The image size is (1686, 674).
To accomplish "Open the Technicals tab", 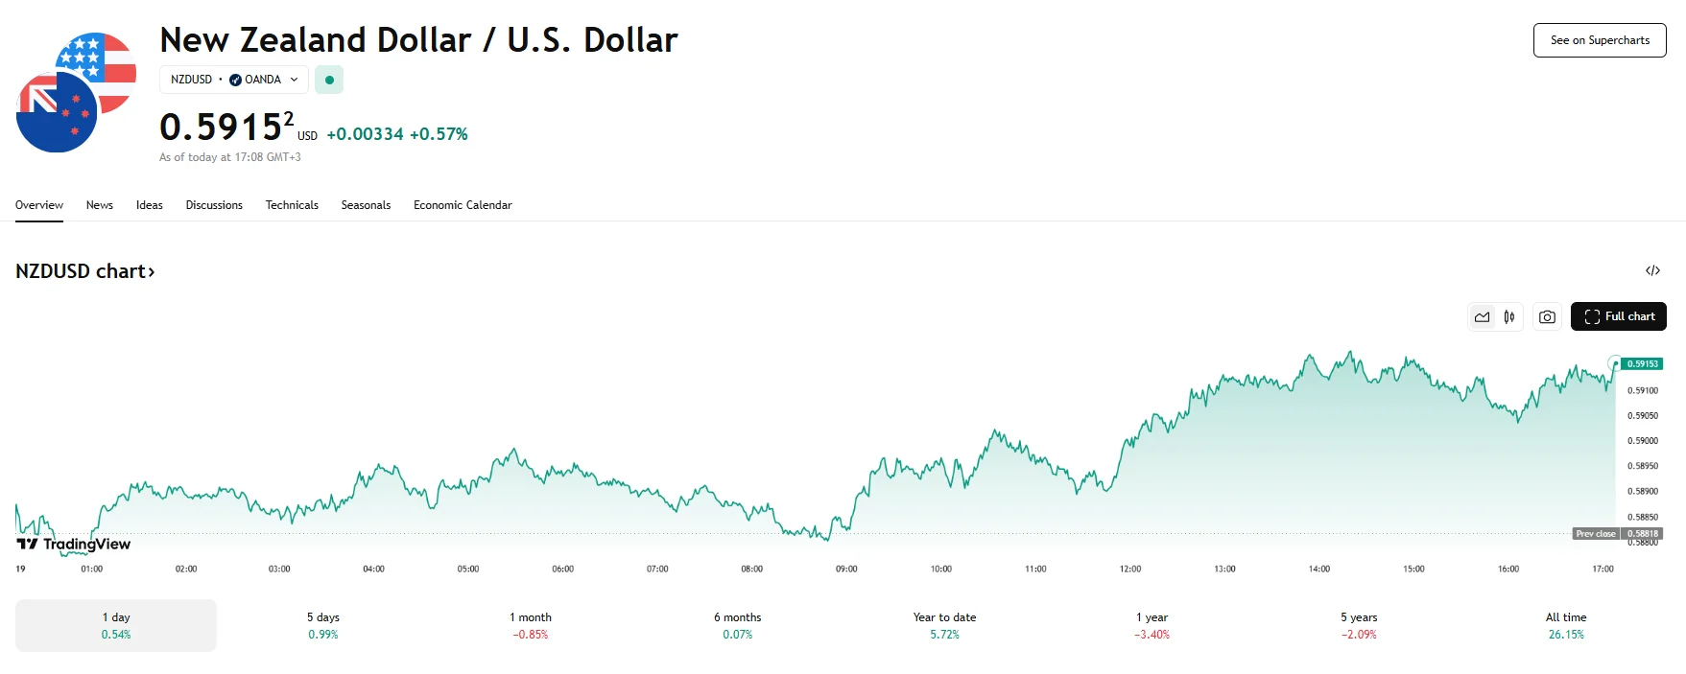I will coord(292,205).
